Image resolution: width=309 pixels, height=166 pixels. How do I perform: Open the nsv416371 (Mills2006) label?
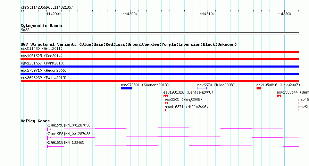pyautogui.click(x=186, y=107)
